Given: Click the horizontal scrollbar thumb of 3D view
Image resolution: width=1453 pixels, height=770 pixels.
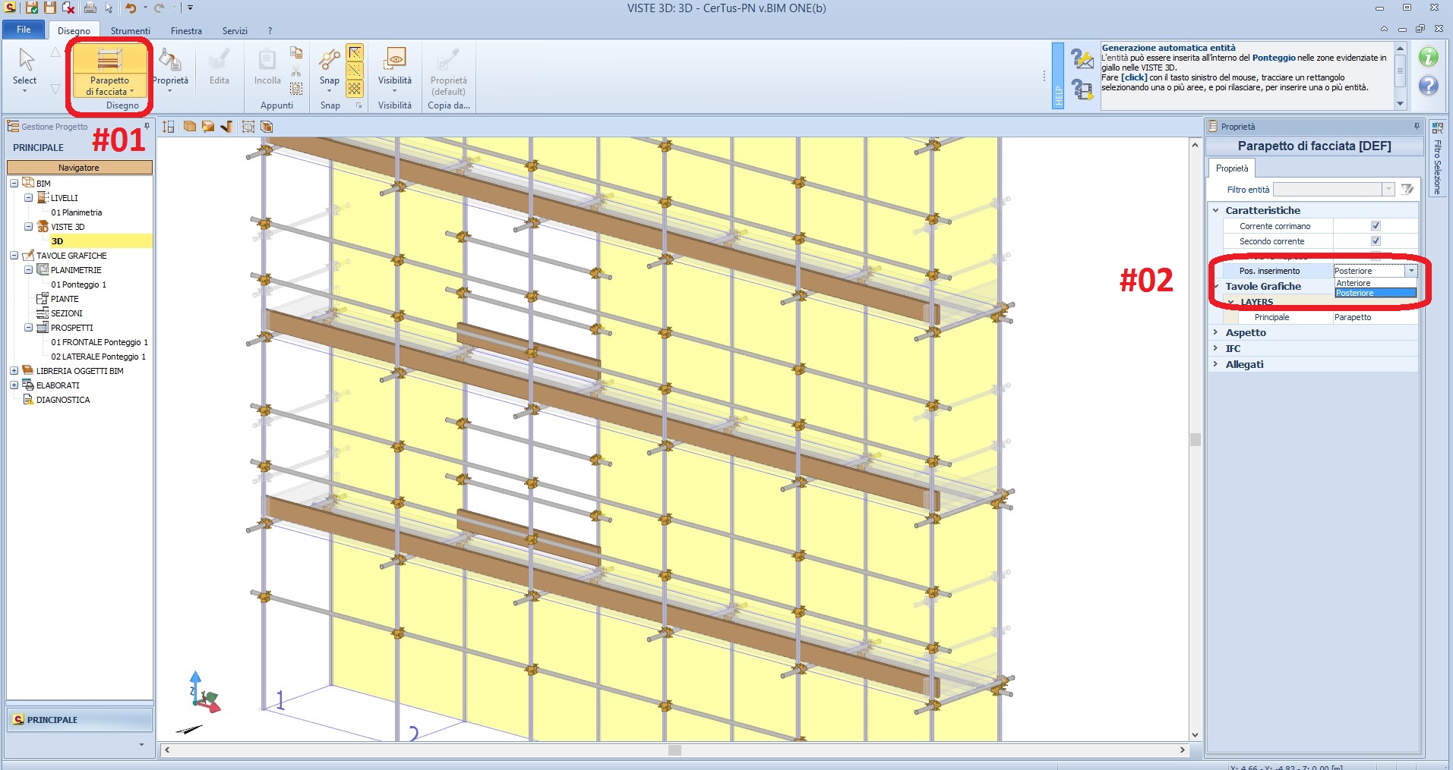Looking at the screenshot, I should [x=674, y=750].
